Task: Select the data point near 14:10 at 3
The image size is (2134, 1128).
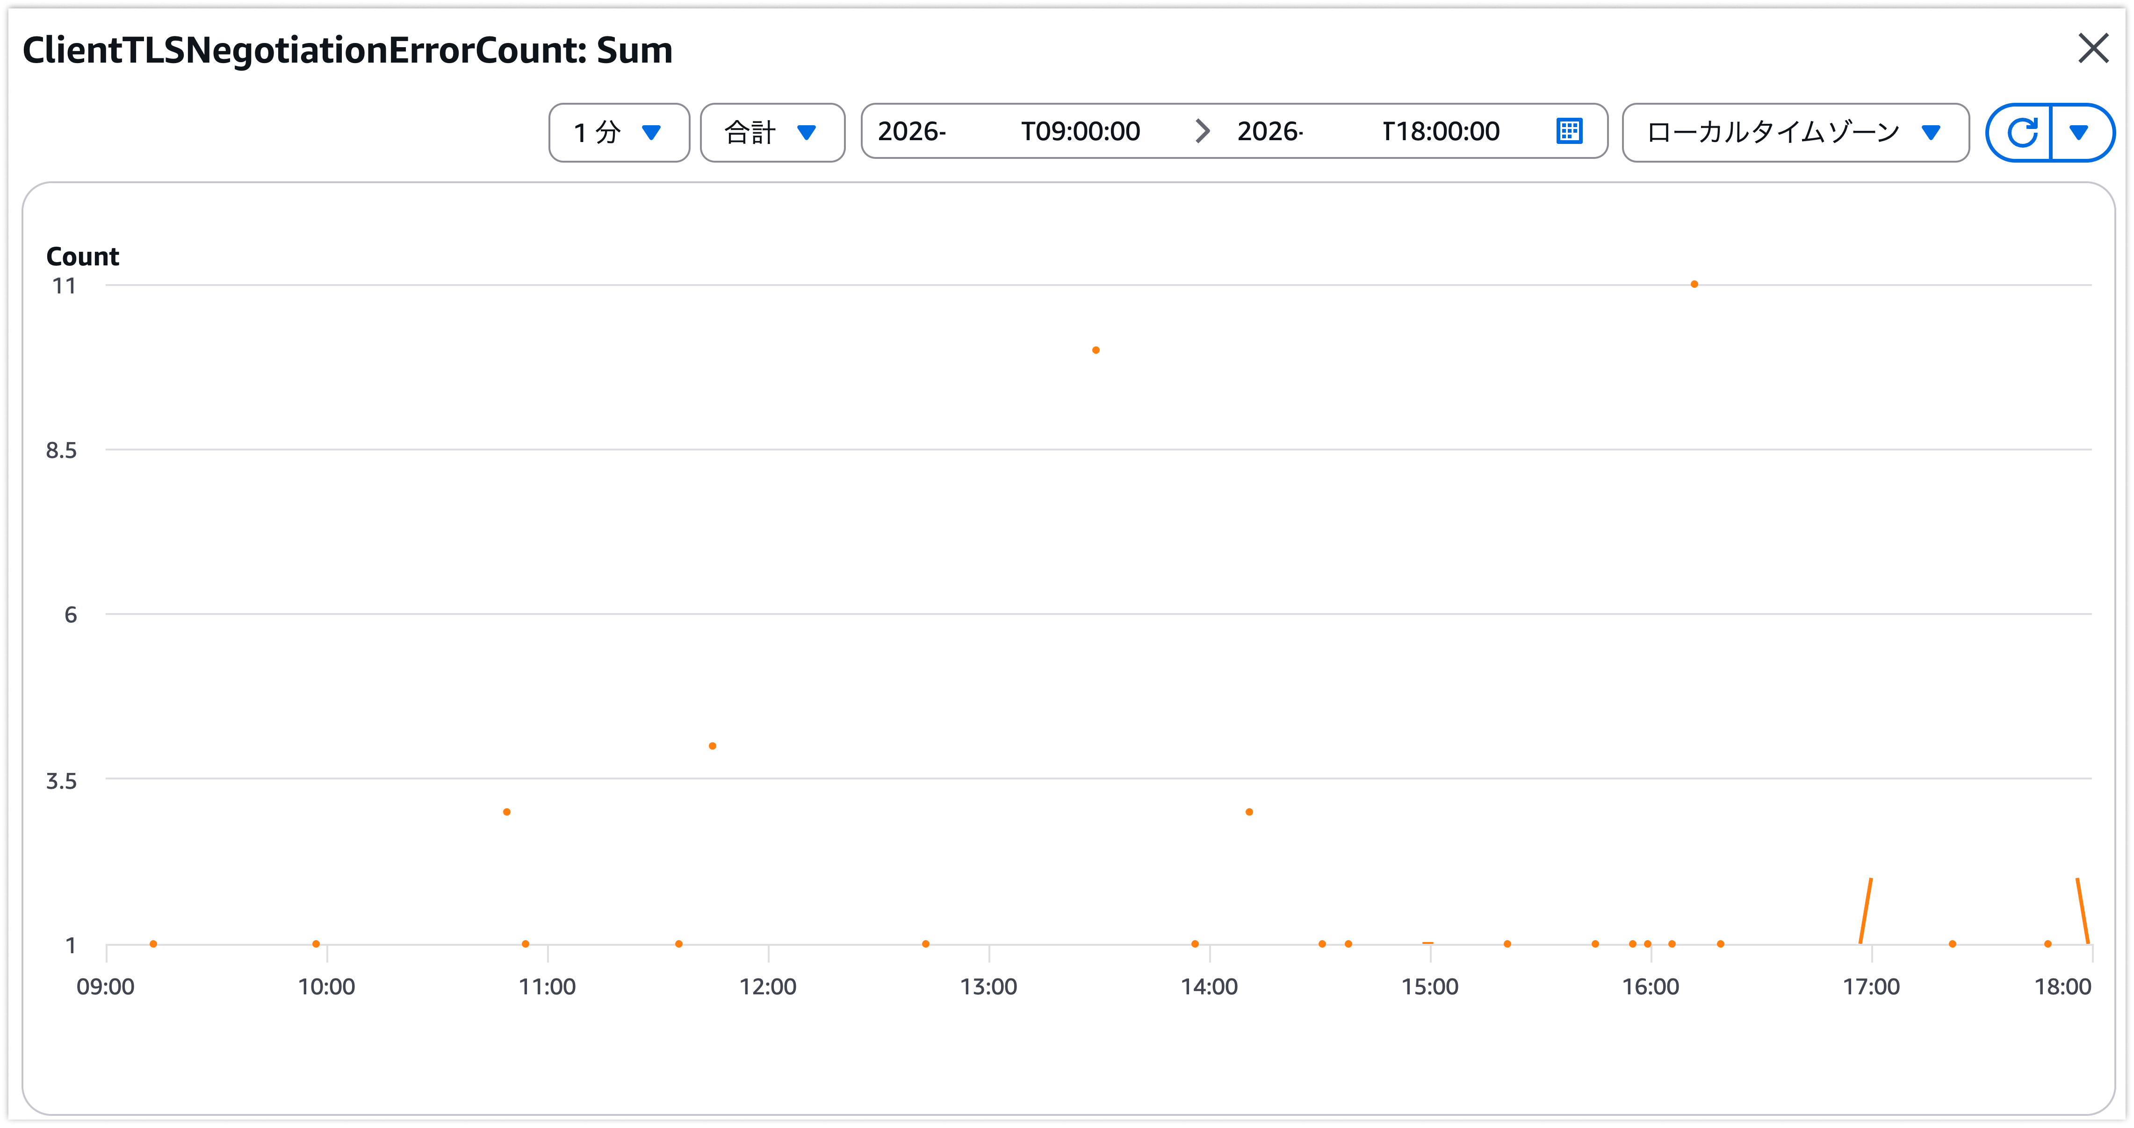Action: pos(1248,812)
